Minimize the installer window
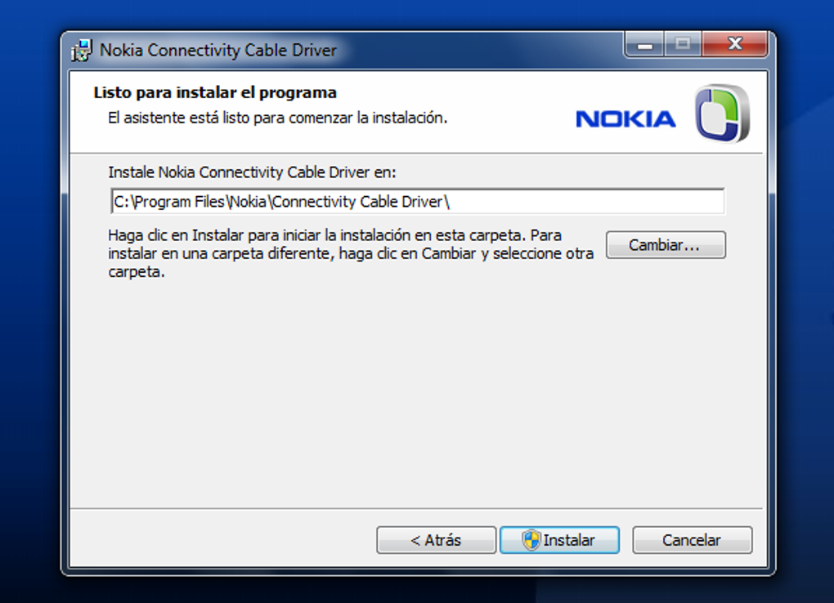The height and width of the screenshot is (603, 834). tap(645, 45)
